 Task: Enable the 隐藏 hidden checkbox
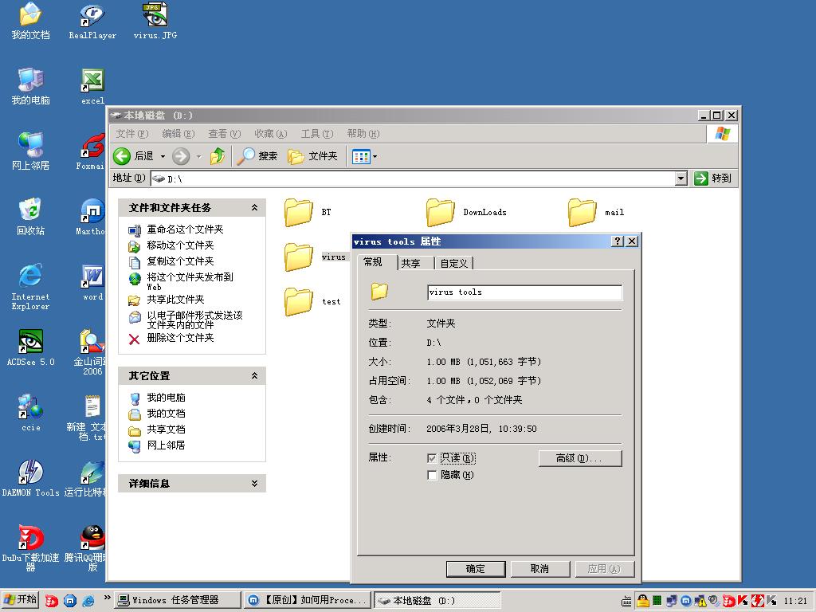[431, 475]
